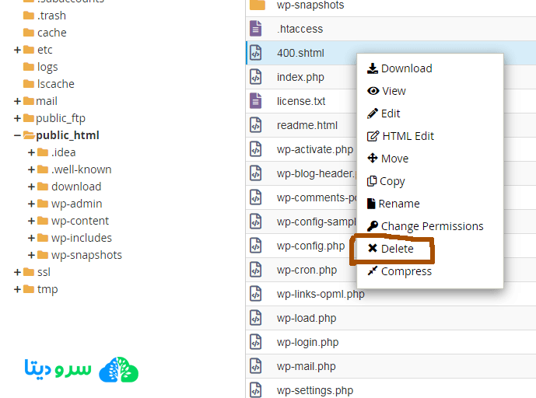Viewport: 536px width, 398px height.
Task: Select the wp-login.php file row
Action: click(307, 342)
